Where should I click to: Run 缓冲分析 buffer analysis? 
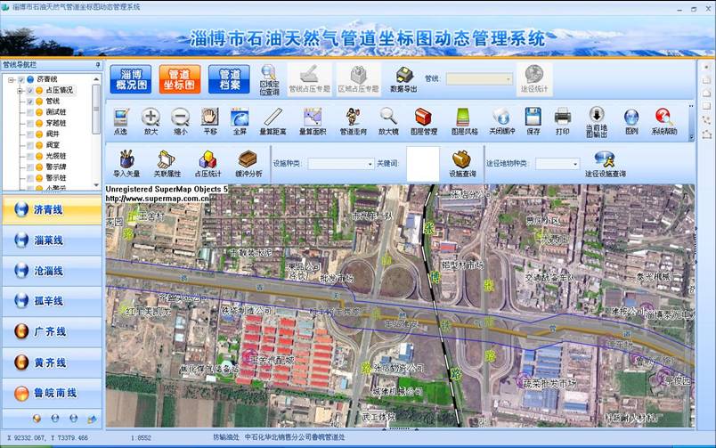pyautogui.click(x=248, y=164)
